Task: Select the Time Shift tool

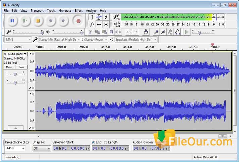Action: tap(99, 24)
